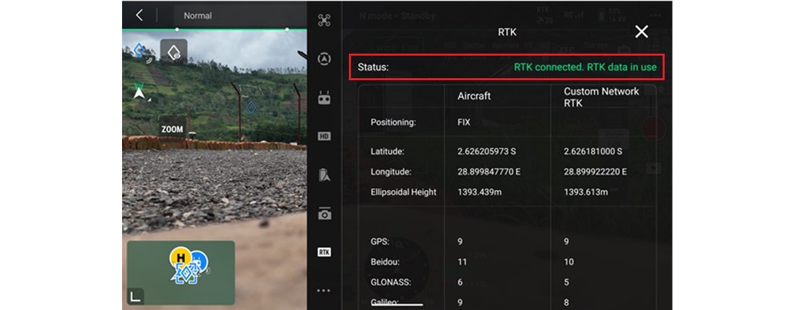Tap the gray laser rangefinder icon
This screenshot has width=796, height=310.
174,51
